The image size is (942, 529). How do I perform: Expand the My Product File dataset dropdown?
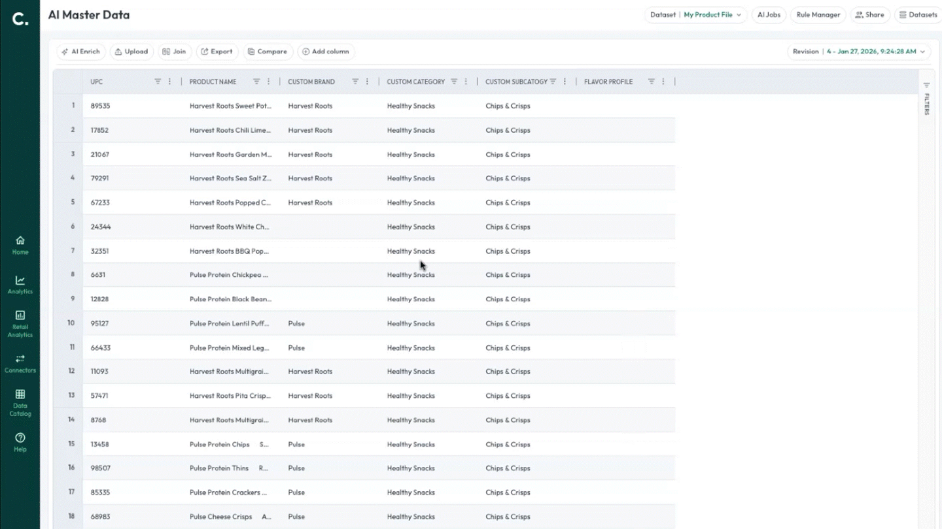coord(712,15)
